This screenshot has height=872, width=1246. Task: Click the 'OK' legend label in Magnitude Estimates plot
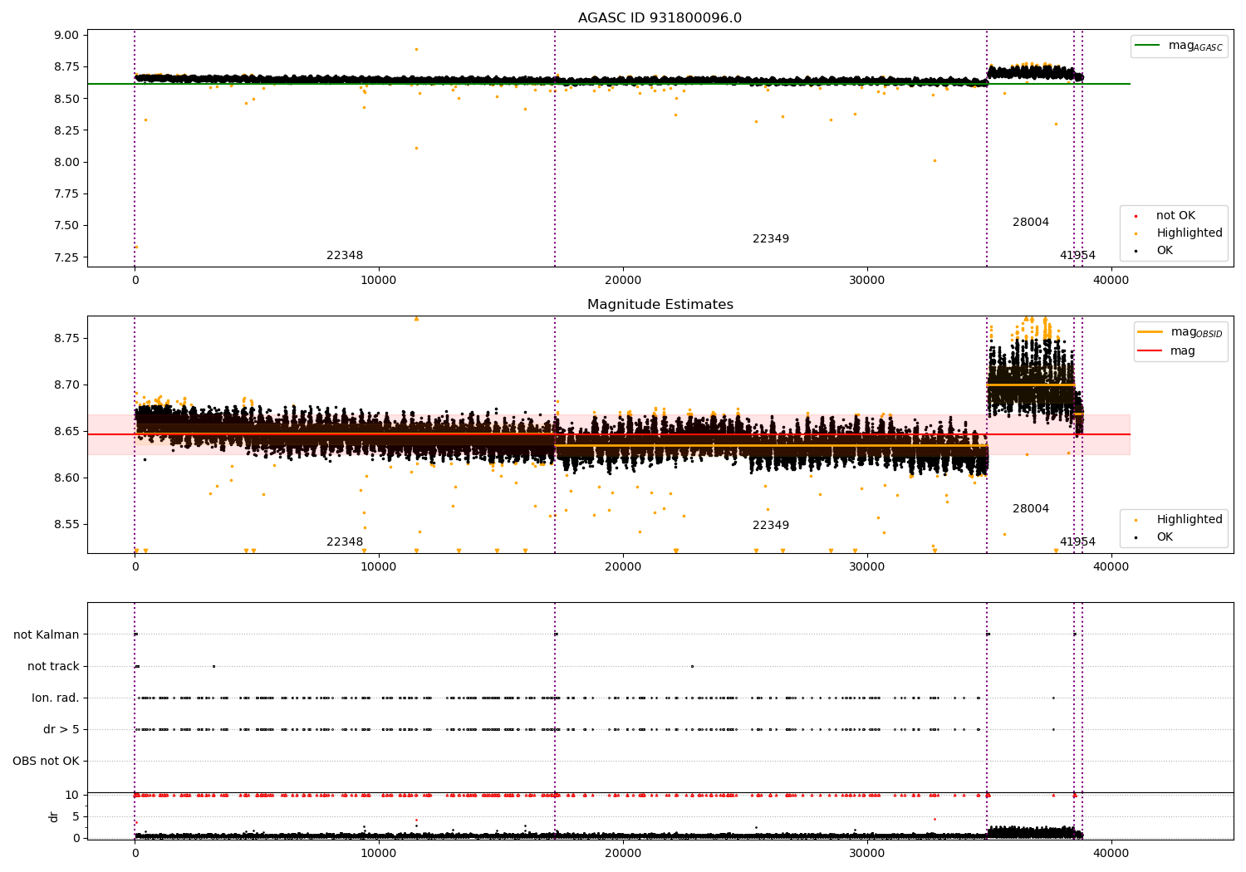click(1165, 536)
